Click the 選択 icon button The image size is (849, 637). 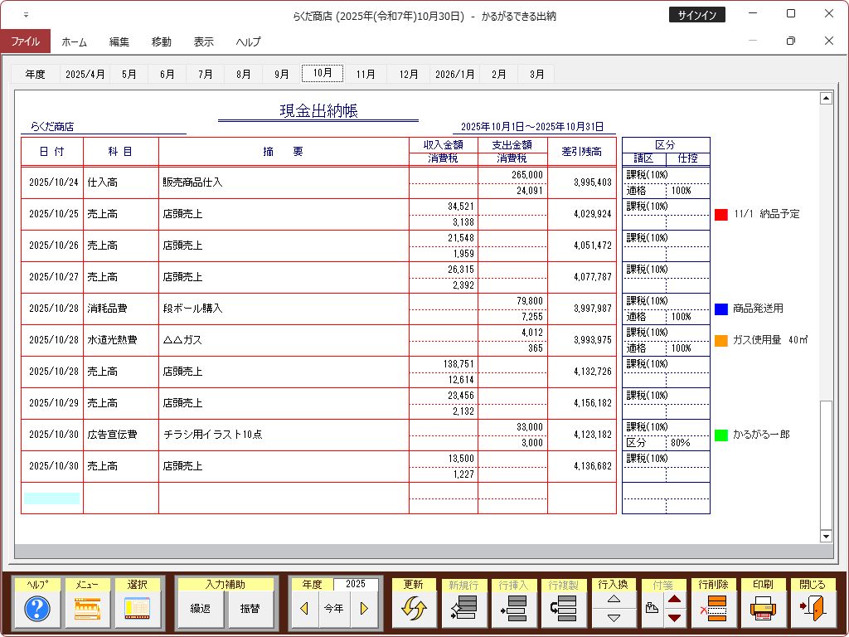pos(138,610)
